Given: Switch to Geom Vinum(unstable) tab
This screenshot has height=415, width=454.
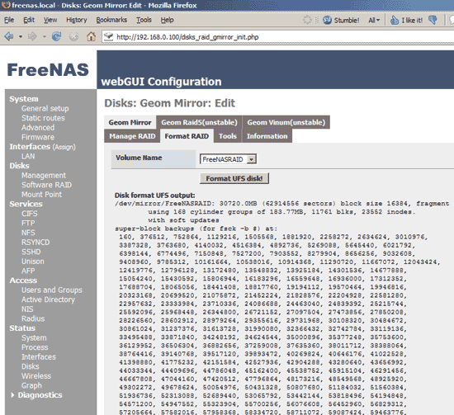Looking at the screenshot, I should click(286, 122).
